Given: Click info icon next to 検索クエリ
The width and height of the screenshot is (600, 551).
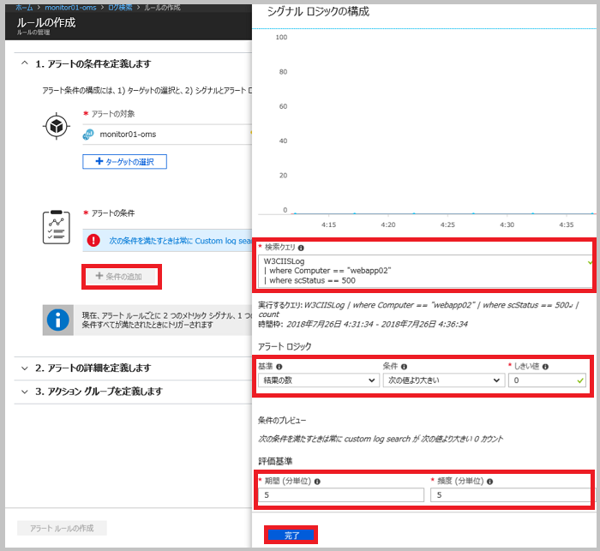Looking at the screenshot, I should tap(301, 248).
